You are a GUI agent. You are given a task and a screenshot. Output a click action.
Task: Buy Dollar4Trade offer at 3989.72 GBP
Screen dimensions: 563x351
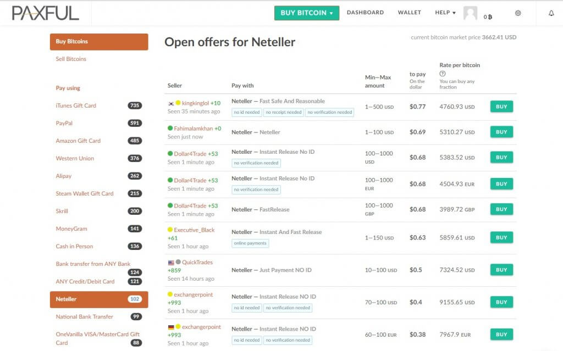[501, 209]
